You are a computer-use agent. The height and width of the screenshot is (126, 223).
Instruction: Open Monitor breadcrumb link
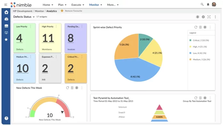pos(39,11)
